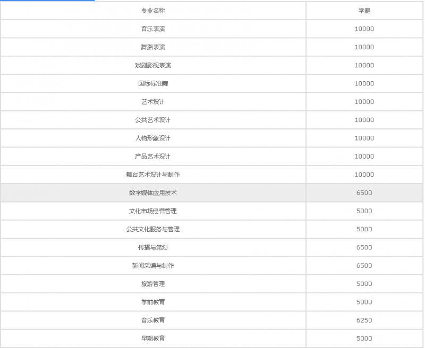The height and width of the screenshot is (348, 425).
Task: Select the 产品艺术设计 major name
Action: point(153,156)
